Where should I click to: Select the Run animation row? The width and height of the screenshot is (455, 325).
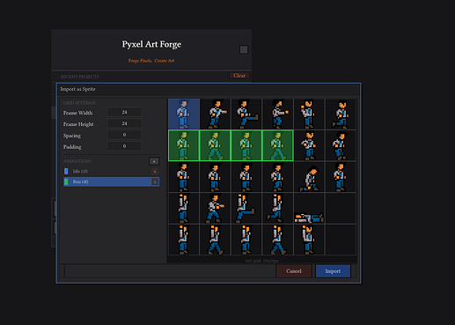click(112, 181)
